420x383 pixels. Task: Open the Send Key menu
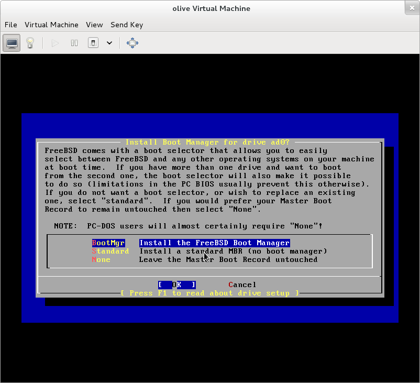pos(127,25)
